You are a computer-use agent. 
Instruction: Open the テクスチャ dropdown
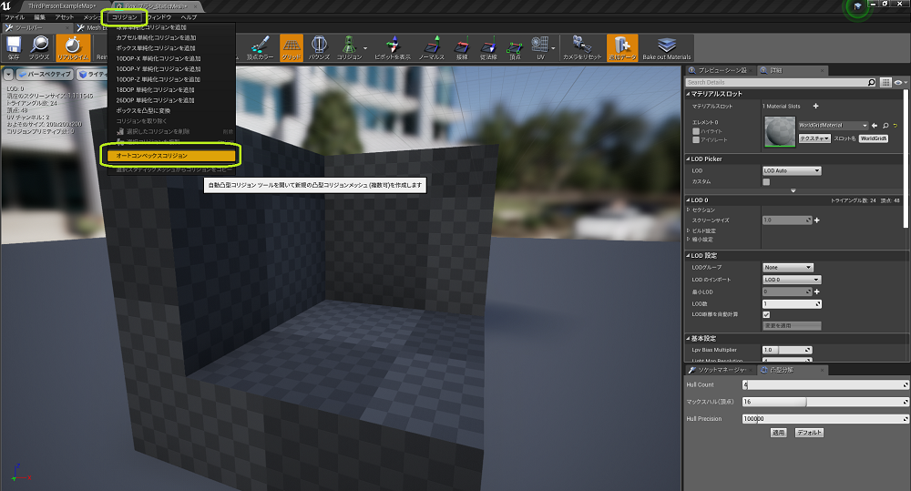[814, 138]
